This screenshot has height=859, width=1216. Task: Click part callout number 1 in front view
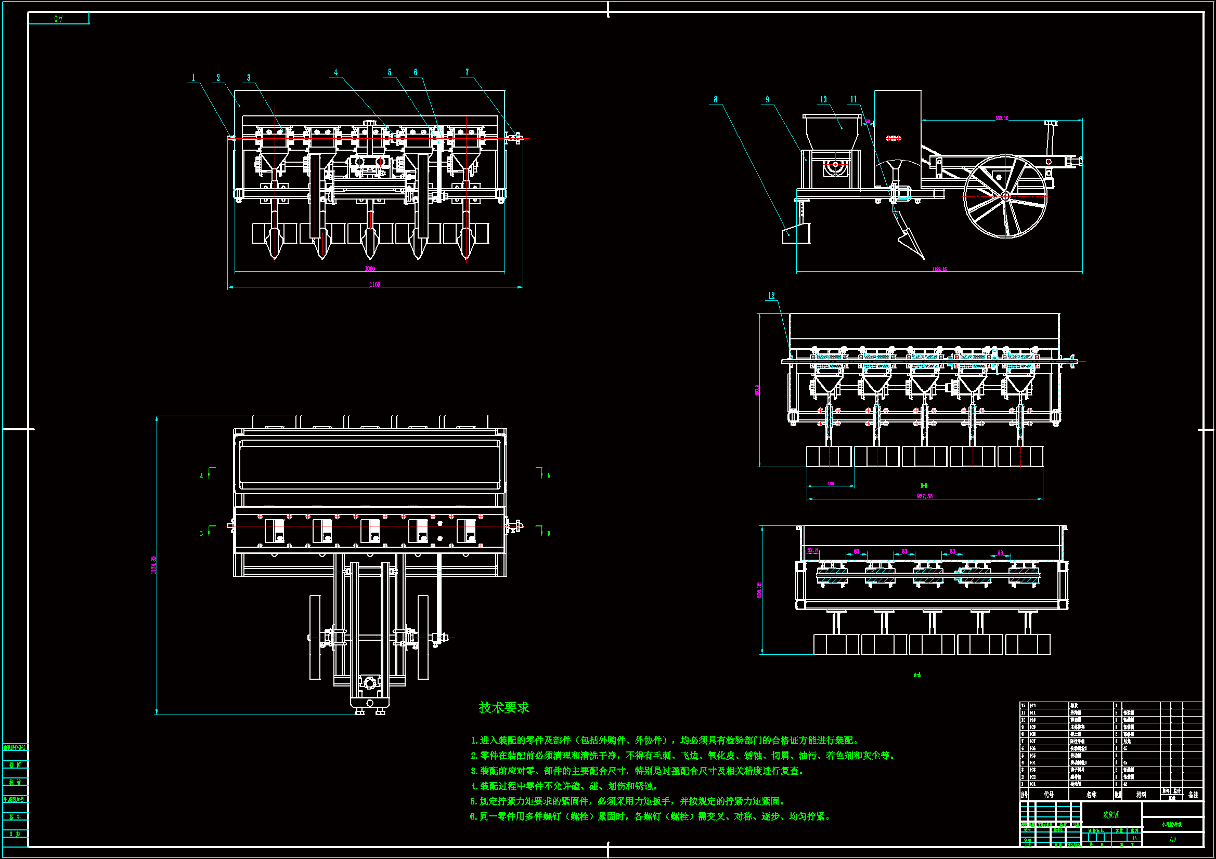tap(193, 78)
